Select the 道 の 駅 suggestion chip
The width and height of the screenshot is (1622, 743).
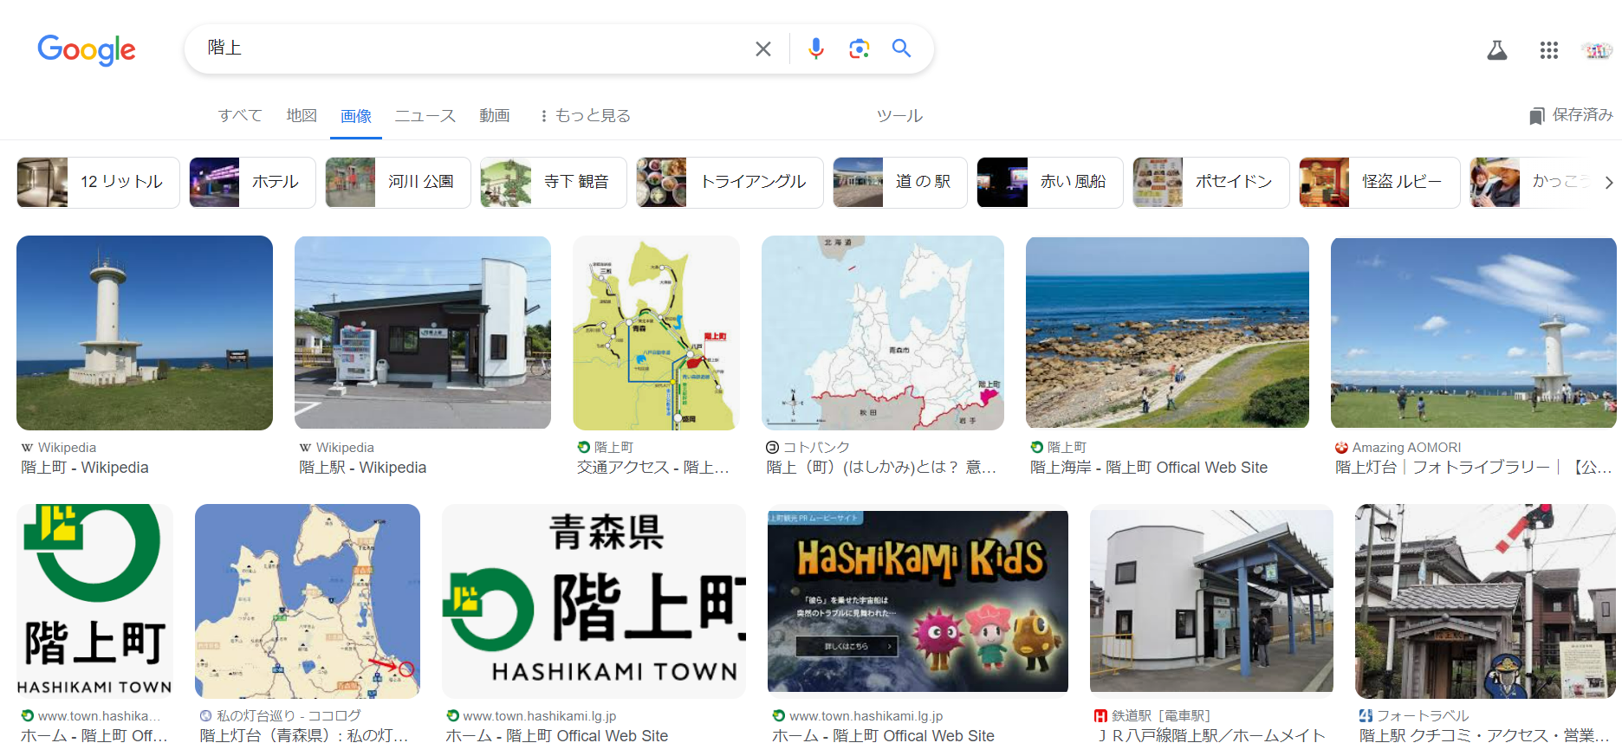pos(900,182)
